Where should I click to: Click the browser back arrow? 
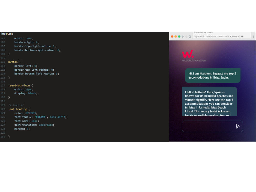tap(183, 37)
